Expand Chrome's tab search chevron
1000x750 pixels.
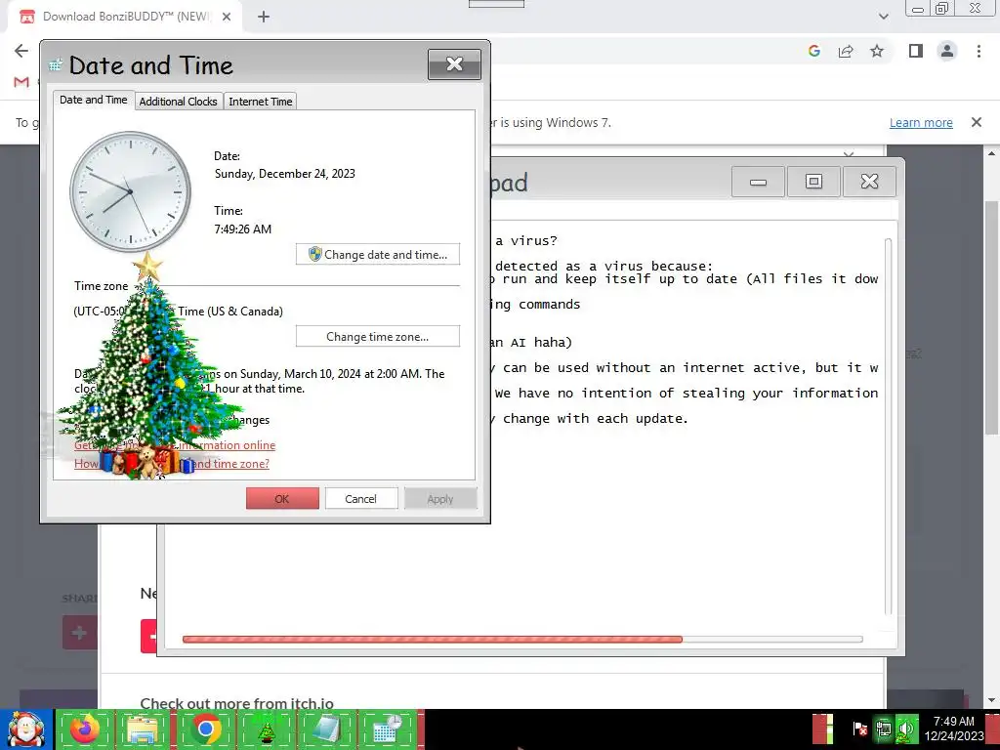883,17
